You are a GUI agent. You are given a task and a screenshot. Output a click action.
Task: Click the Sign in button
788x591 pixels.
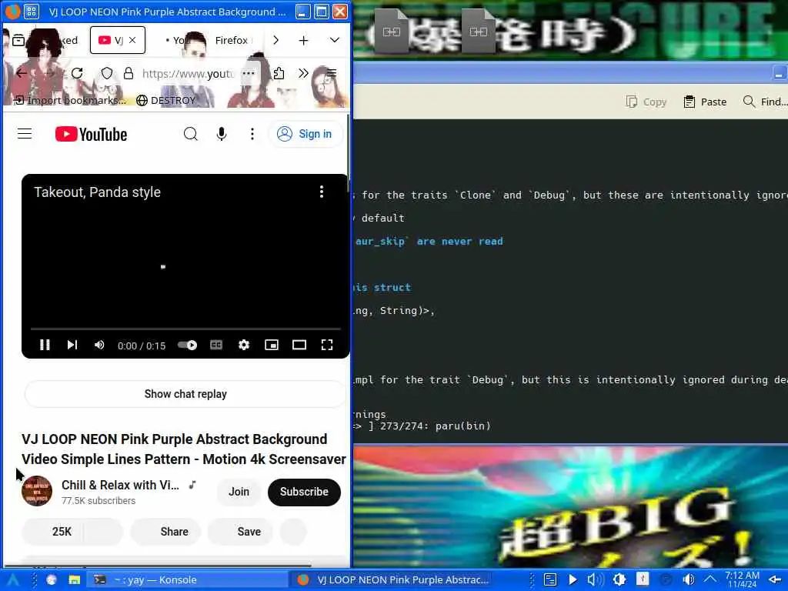(x=306, y=134)
